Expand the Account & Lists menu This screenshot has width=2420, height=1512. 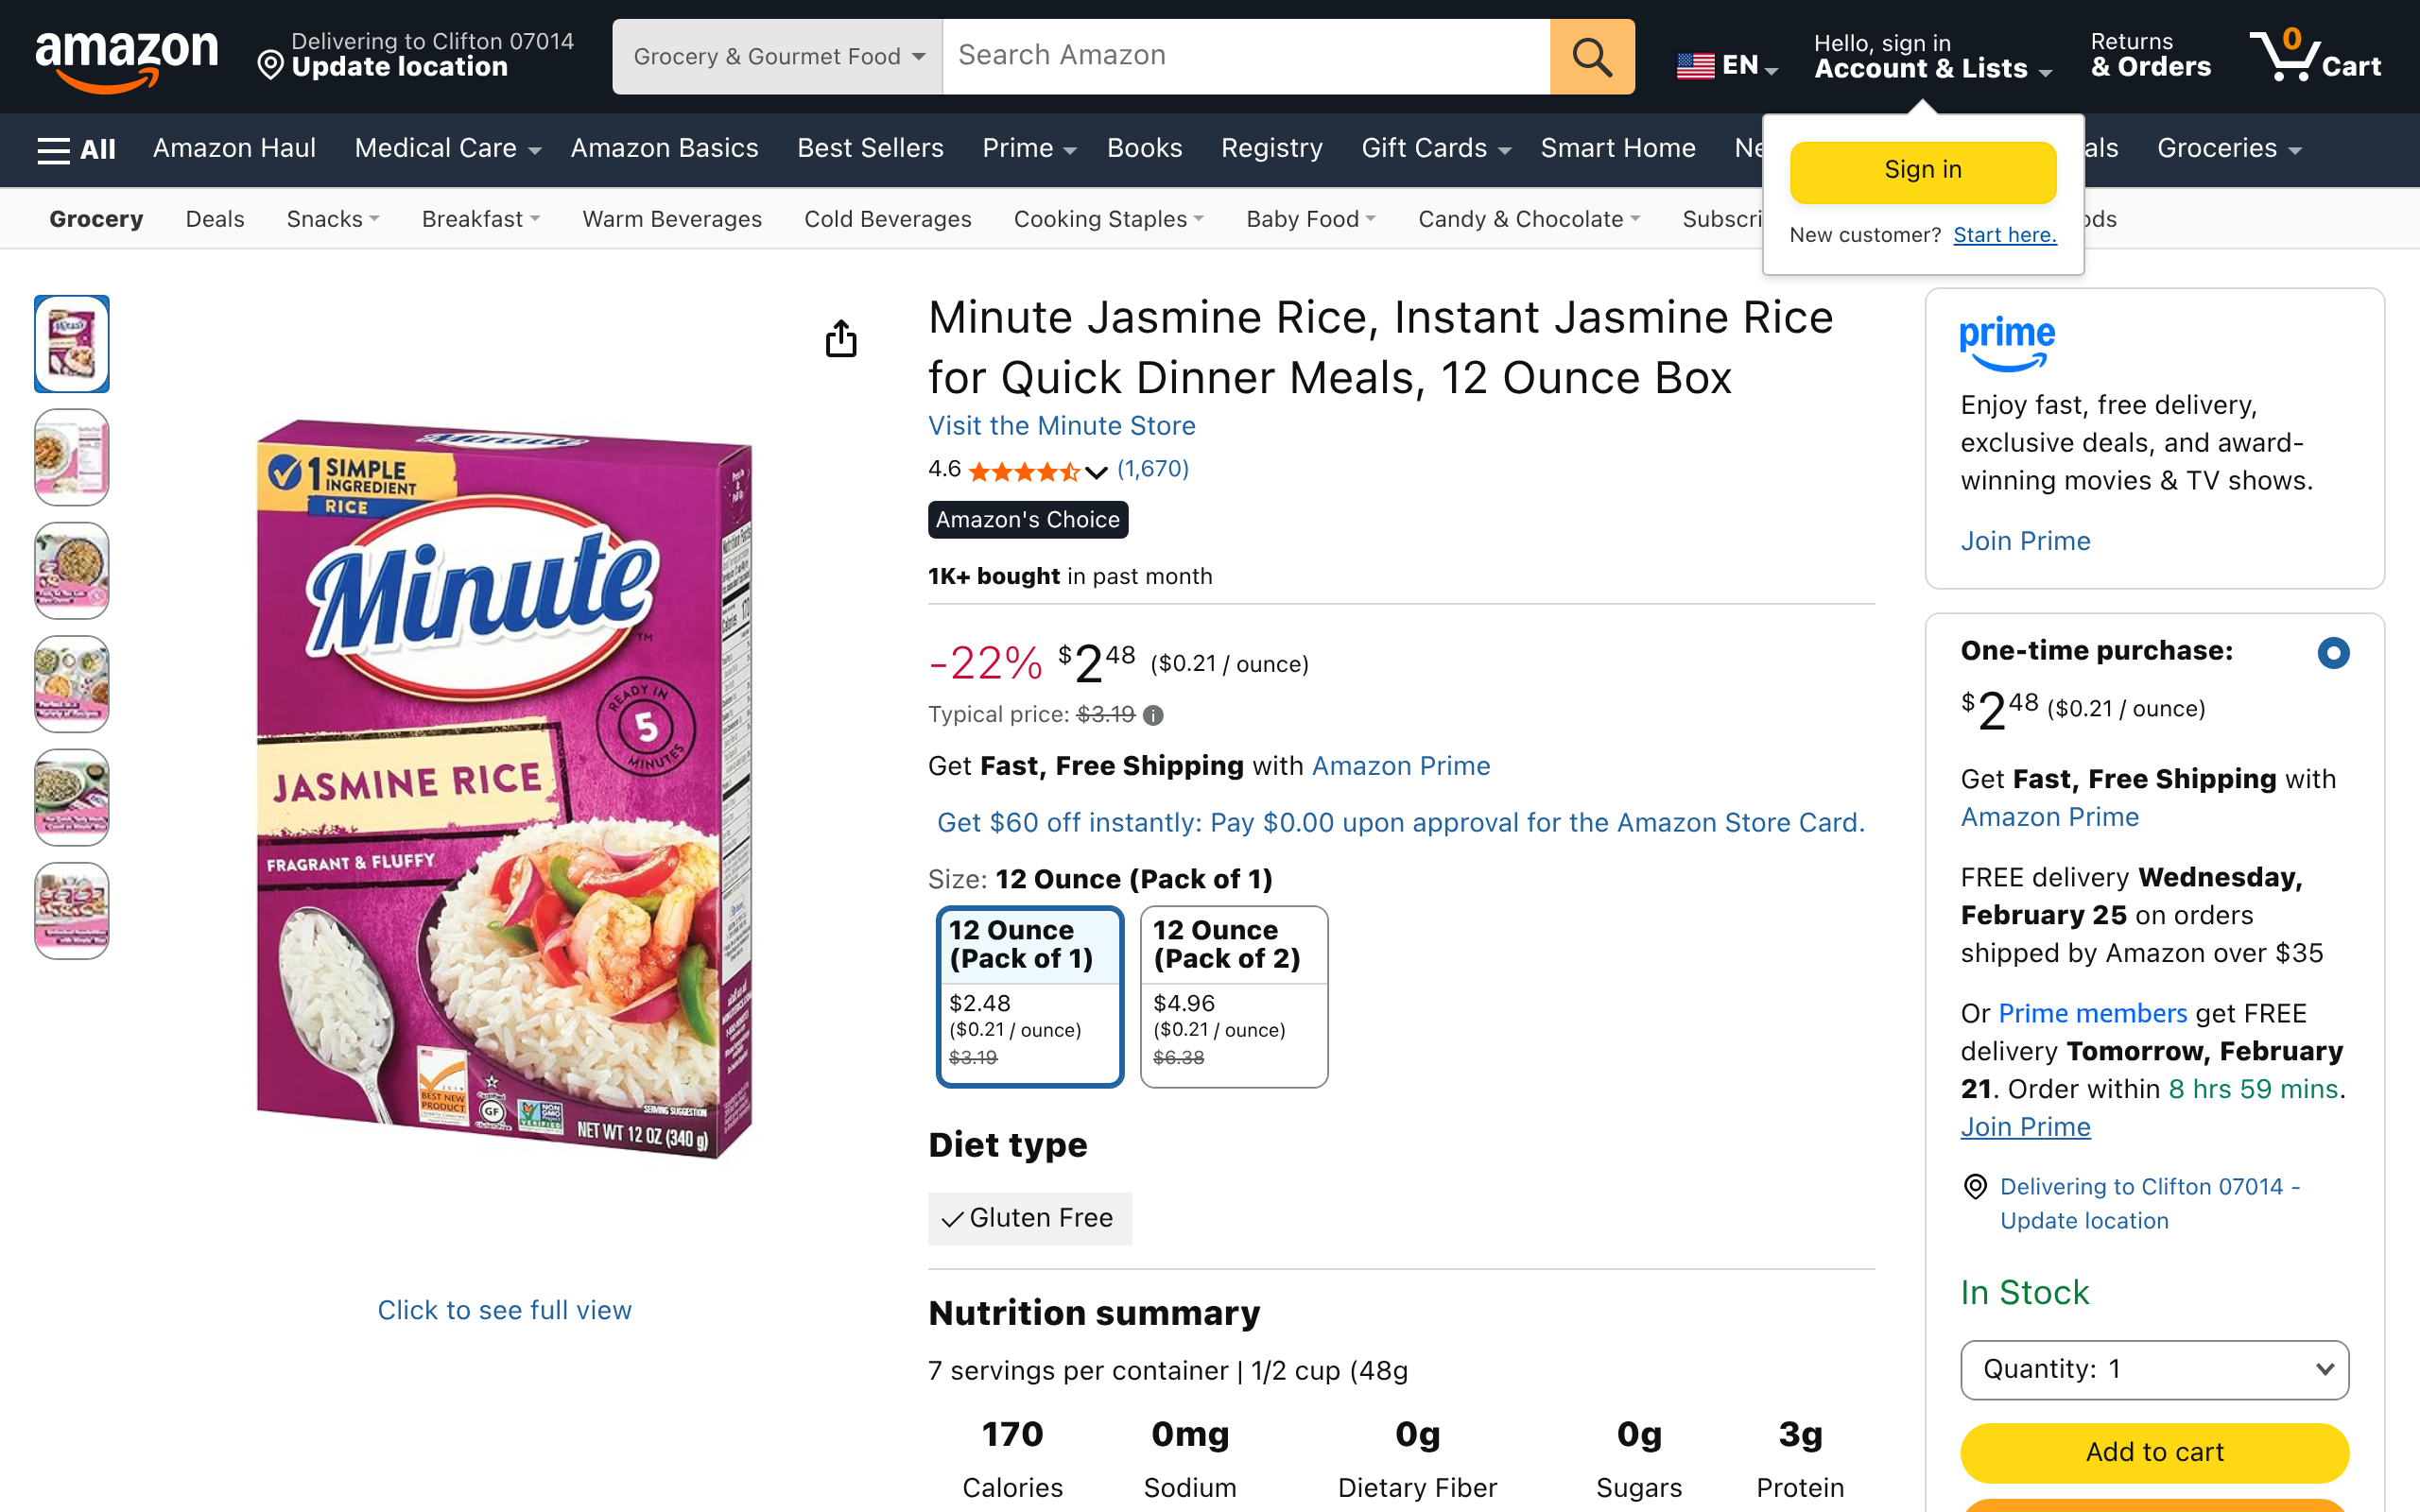(x=1931, y=57)
